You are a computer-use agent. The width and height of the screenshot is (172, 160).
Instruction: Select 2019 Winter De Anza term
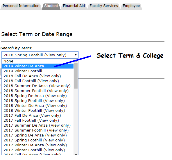click(x=37, y=66)
